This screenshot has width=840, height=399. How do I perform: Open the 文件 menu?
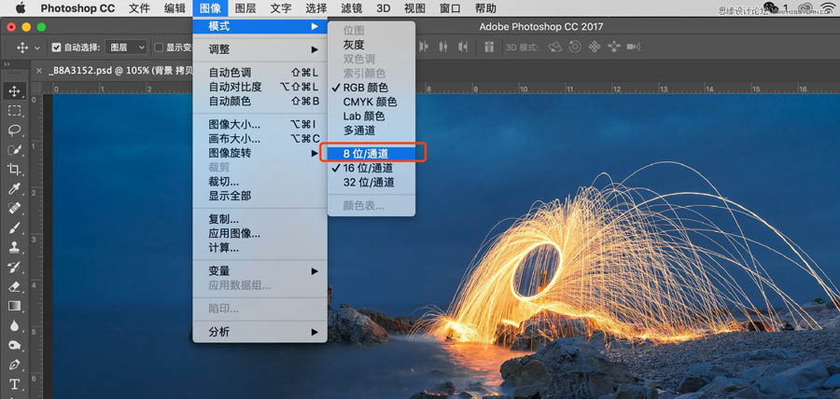(x=139, y=8)
